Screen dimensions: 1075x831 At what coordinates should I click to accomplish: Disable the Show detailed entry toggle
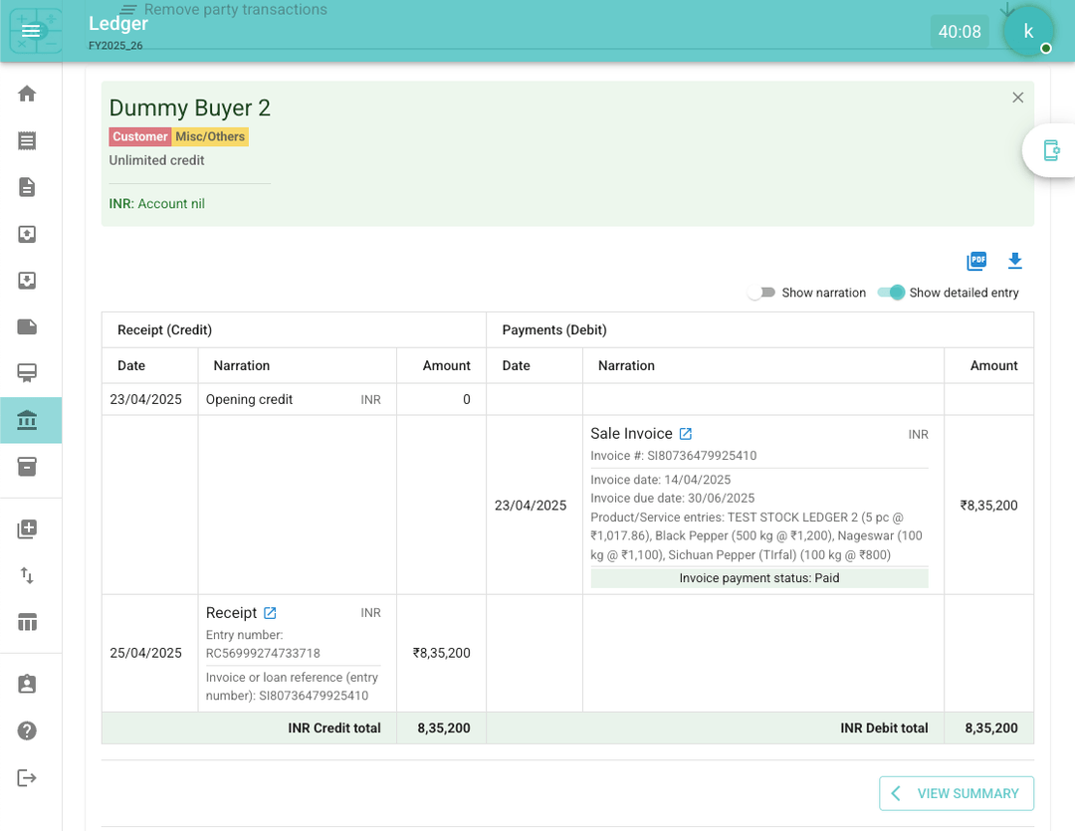[x=892, y=293]
